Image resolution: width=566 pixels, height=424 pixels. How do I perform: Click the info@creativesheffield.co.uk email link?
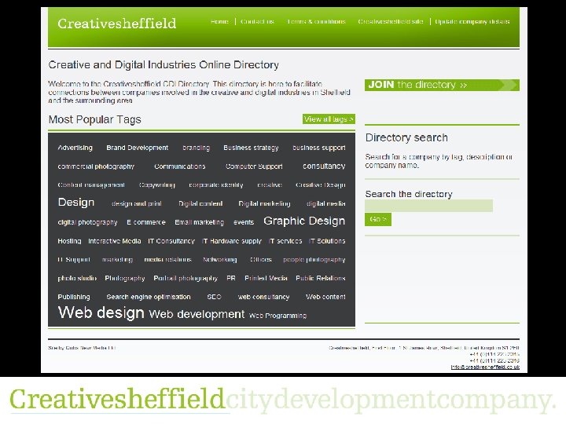tap(485, 367)
